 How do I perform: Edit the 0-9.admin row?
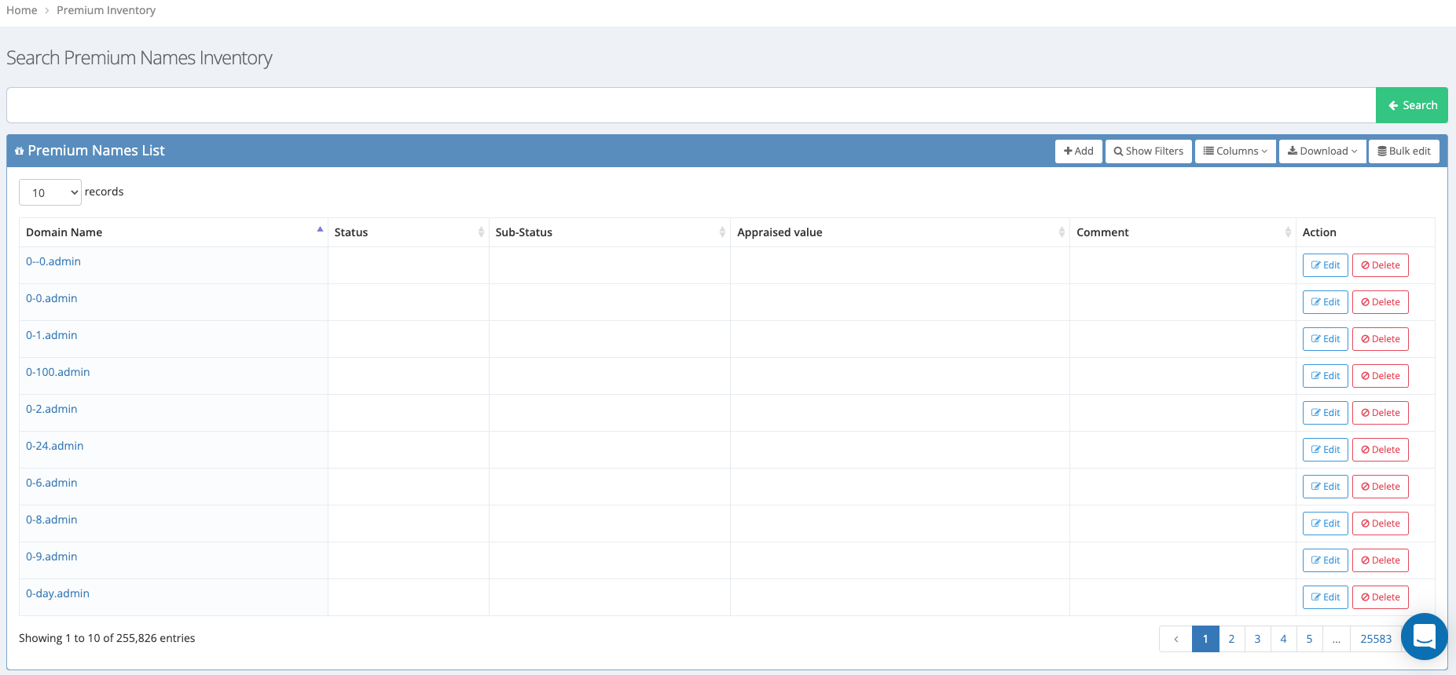point(1325,560)
